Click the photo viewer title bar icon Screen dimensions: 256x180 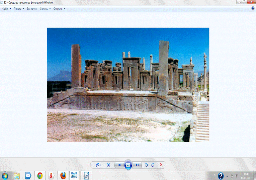click(x=1, y=2)
